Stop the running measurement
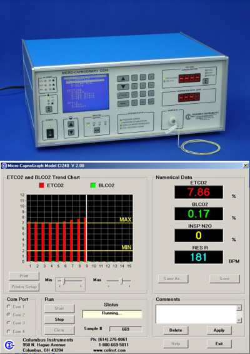This screenshot has height=354, width=250. point(59,319)
